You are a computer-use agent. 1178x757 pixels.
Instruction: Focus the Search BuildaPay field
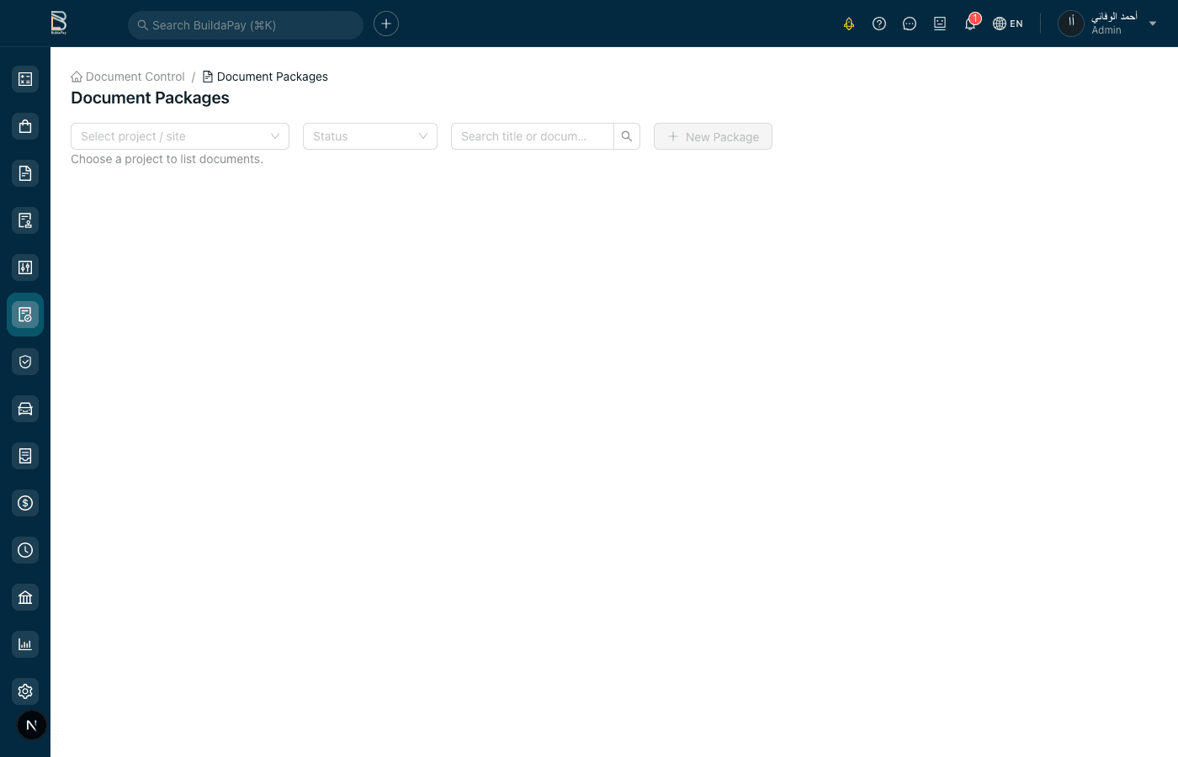click(246, 25)
